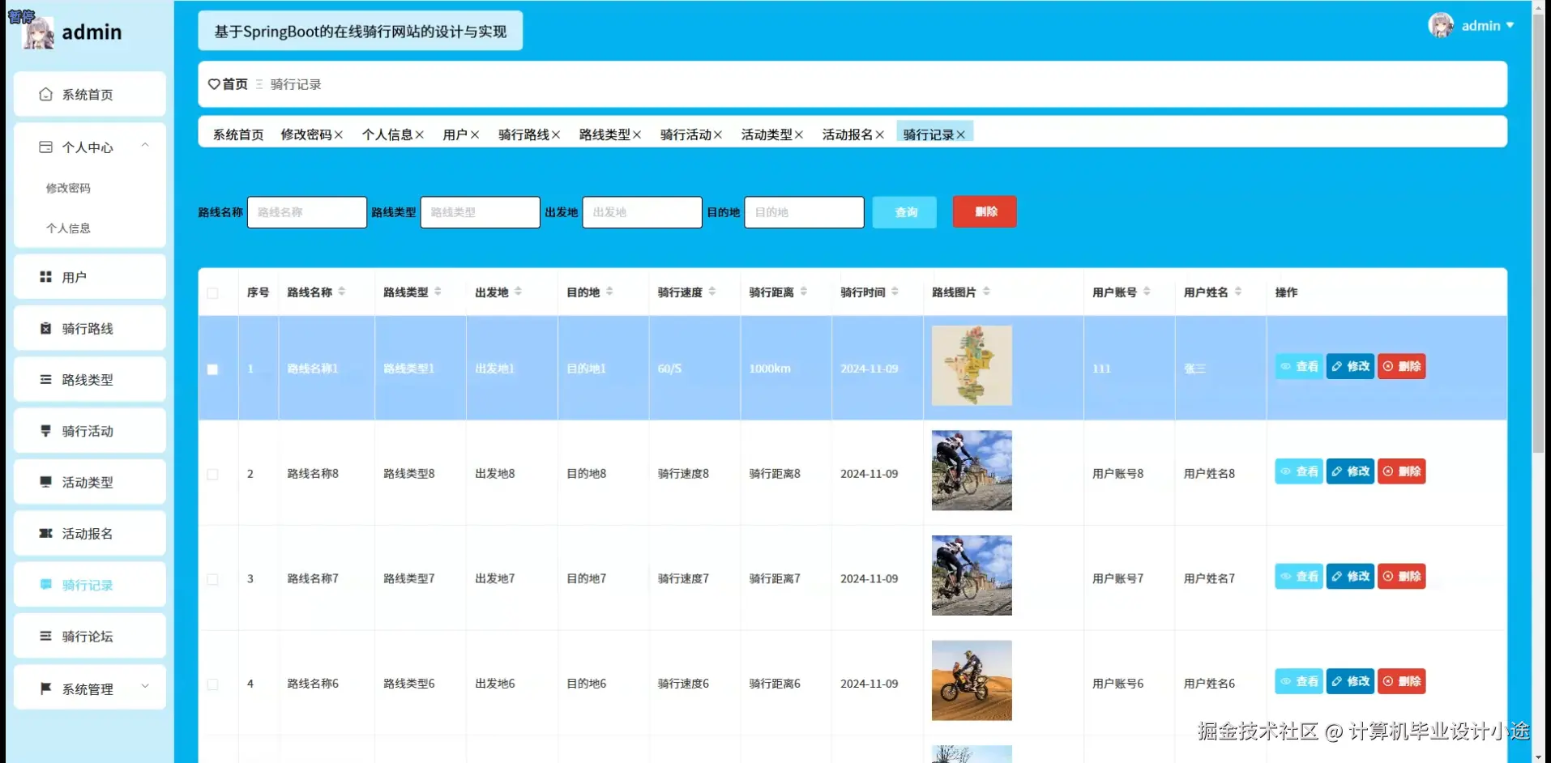This screenshot has height=763, width=1551.
Task: Expand the 系统管理 menu section
Action: point(145,686)
